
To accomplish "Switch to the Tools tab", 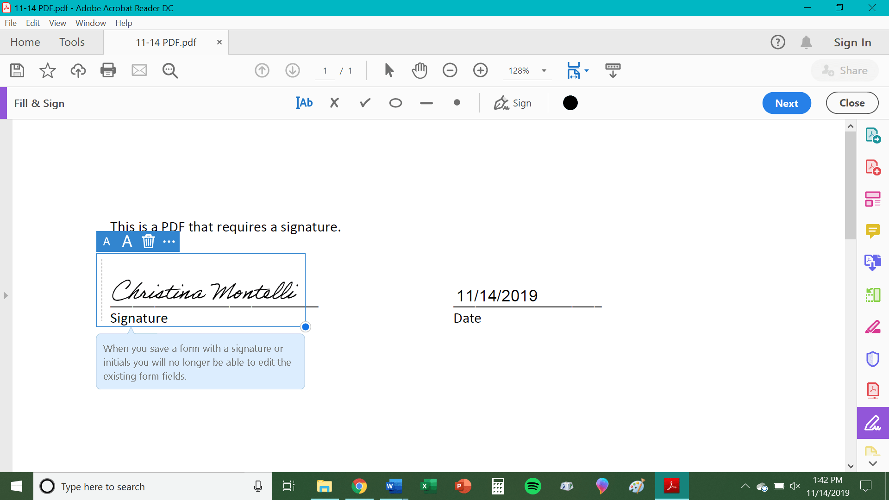I will click(72, 42).
